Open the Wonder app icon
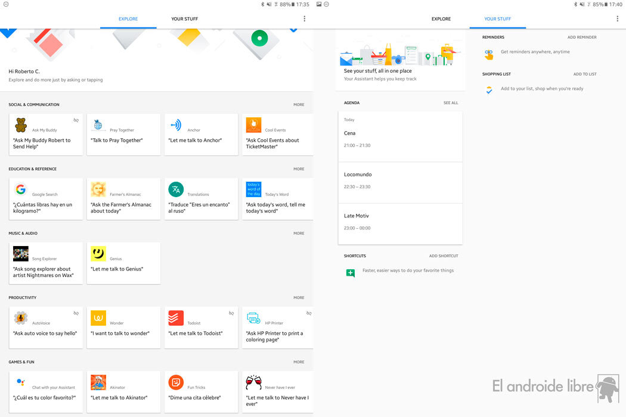 point(98,318)
